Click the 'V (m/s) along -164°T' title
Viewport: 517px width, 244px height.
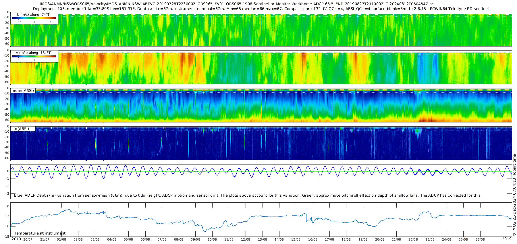click(33, 53)
